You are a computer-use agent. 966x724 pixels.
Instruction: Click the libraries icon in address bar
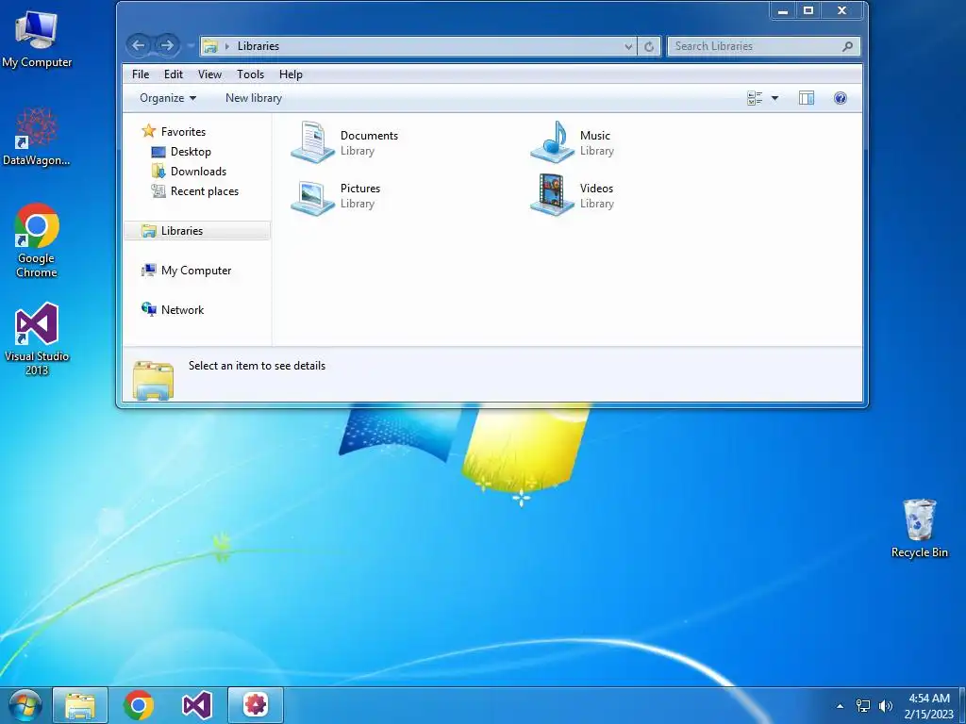coord(210,46)
